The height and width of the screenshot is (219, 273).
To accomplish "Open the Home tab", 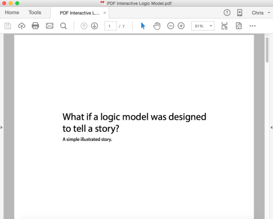I will tap(12, 13).
